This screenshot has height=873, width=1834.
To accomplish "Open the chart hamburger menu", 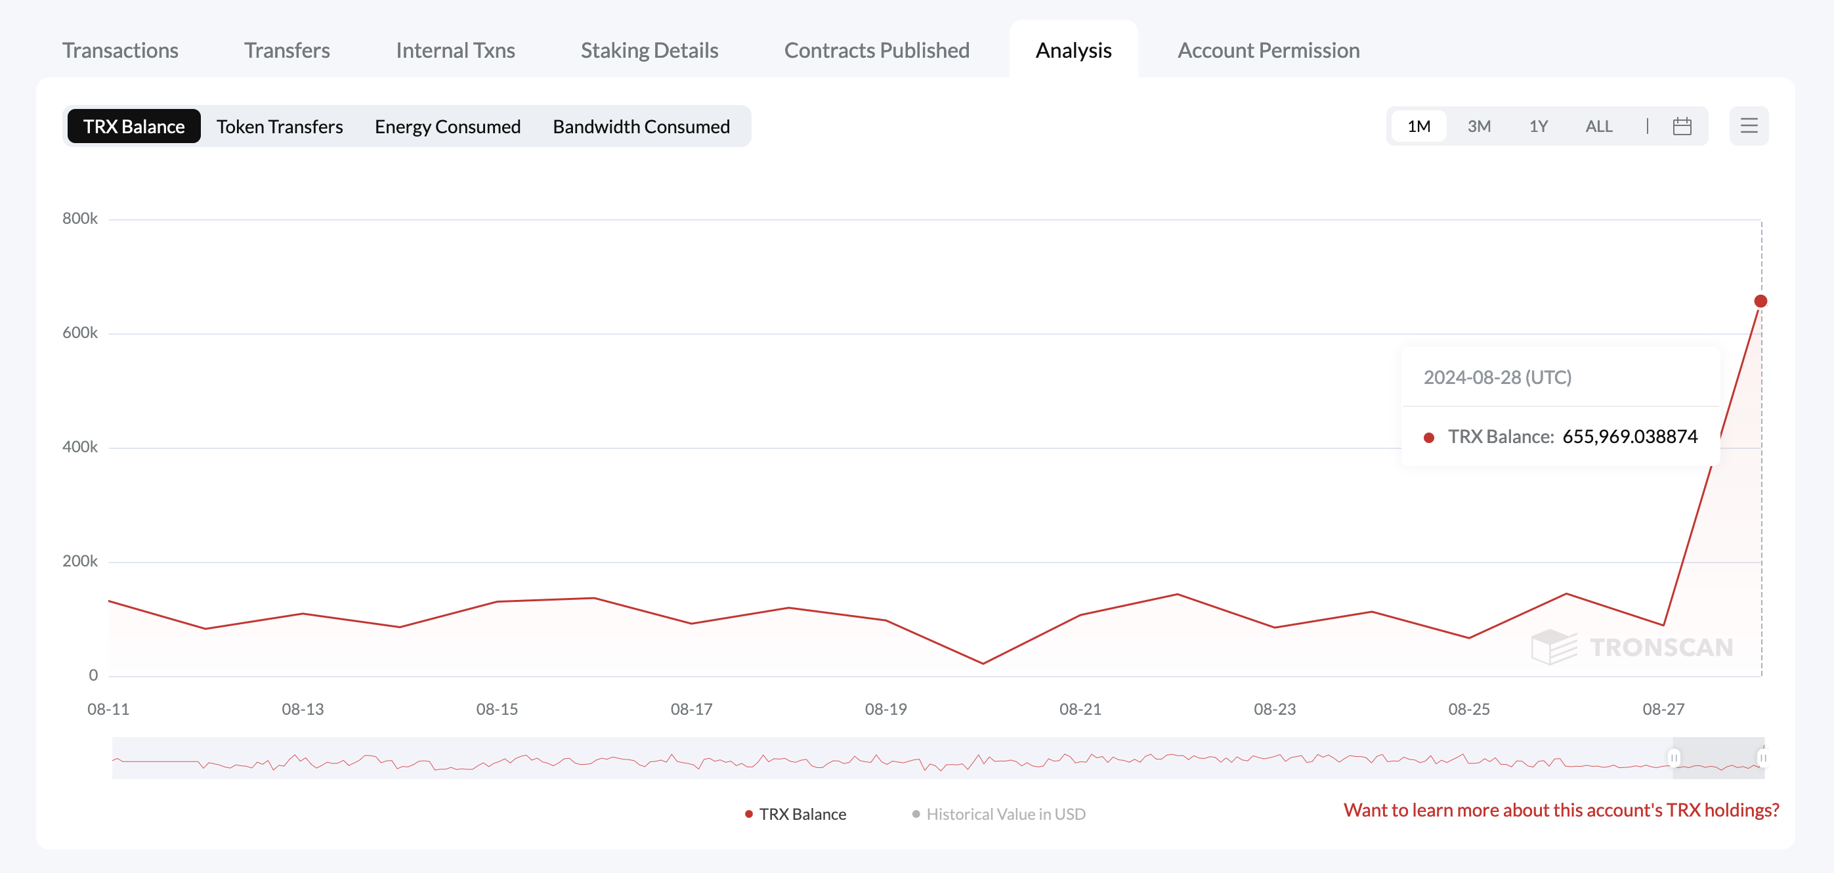I will point(1749,126).
